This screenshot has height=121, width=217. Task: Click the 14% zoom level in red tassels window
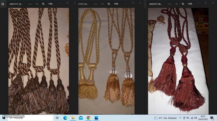coord(190,4)
